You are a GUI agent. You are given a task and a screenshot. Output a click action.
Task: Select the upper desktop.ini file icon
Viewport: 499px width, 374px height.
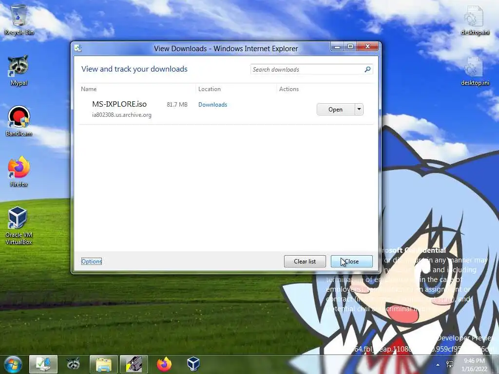(x=475, y=19)
